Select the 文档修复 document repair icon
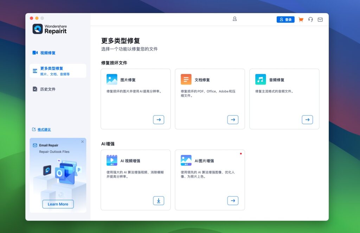 [186, 79]
